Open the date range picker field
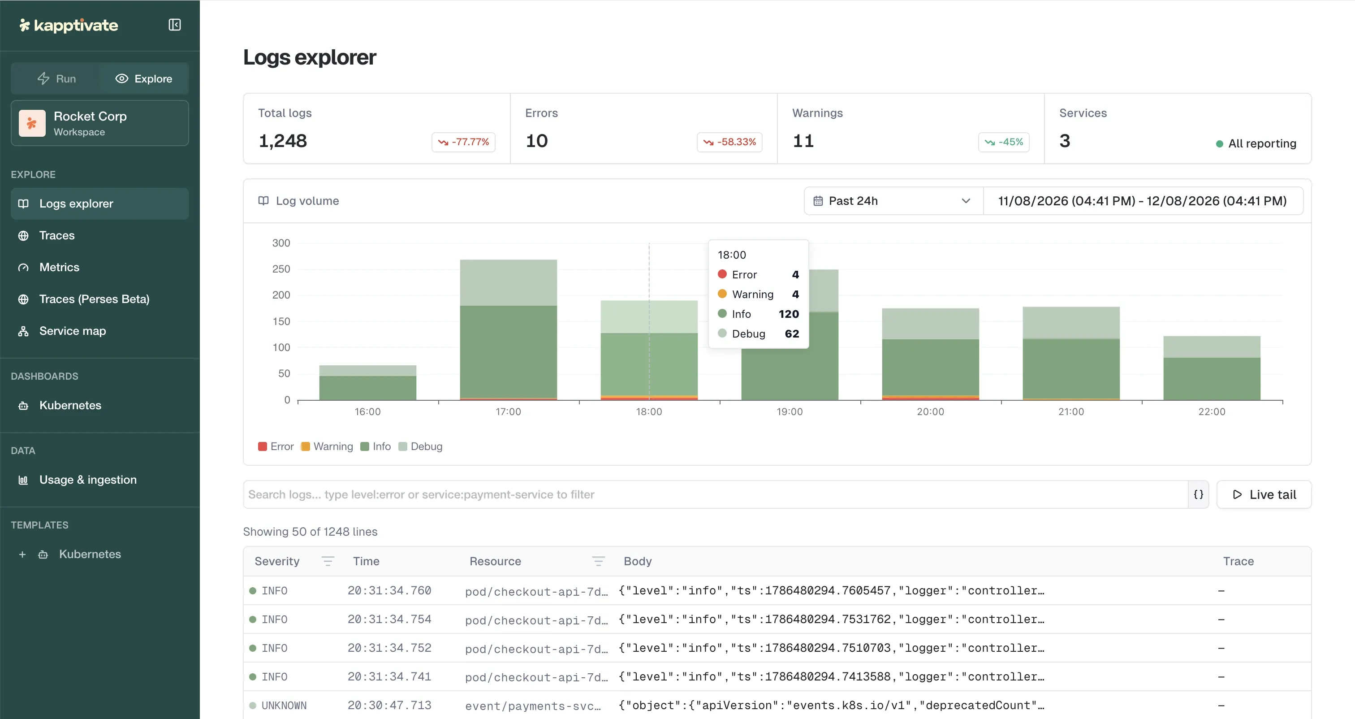Viewport: 1355px width, 719px height. [x=1143, y=200]
